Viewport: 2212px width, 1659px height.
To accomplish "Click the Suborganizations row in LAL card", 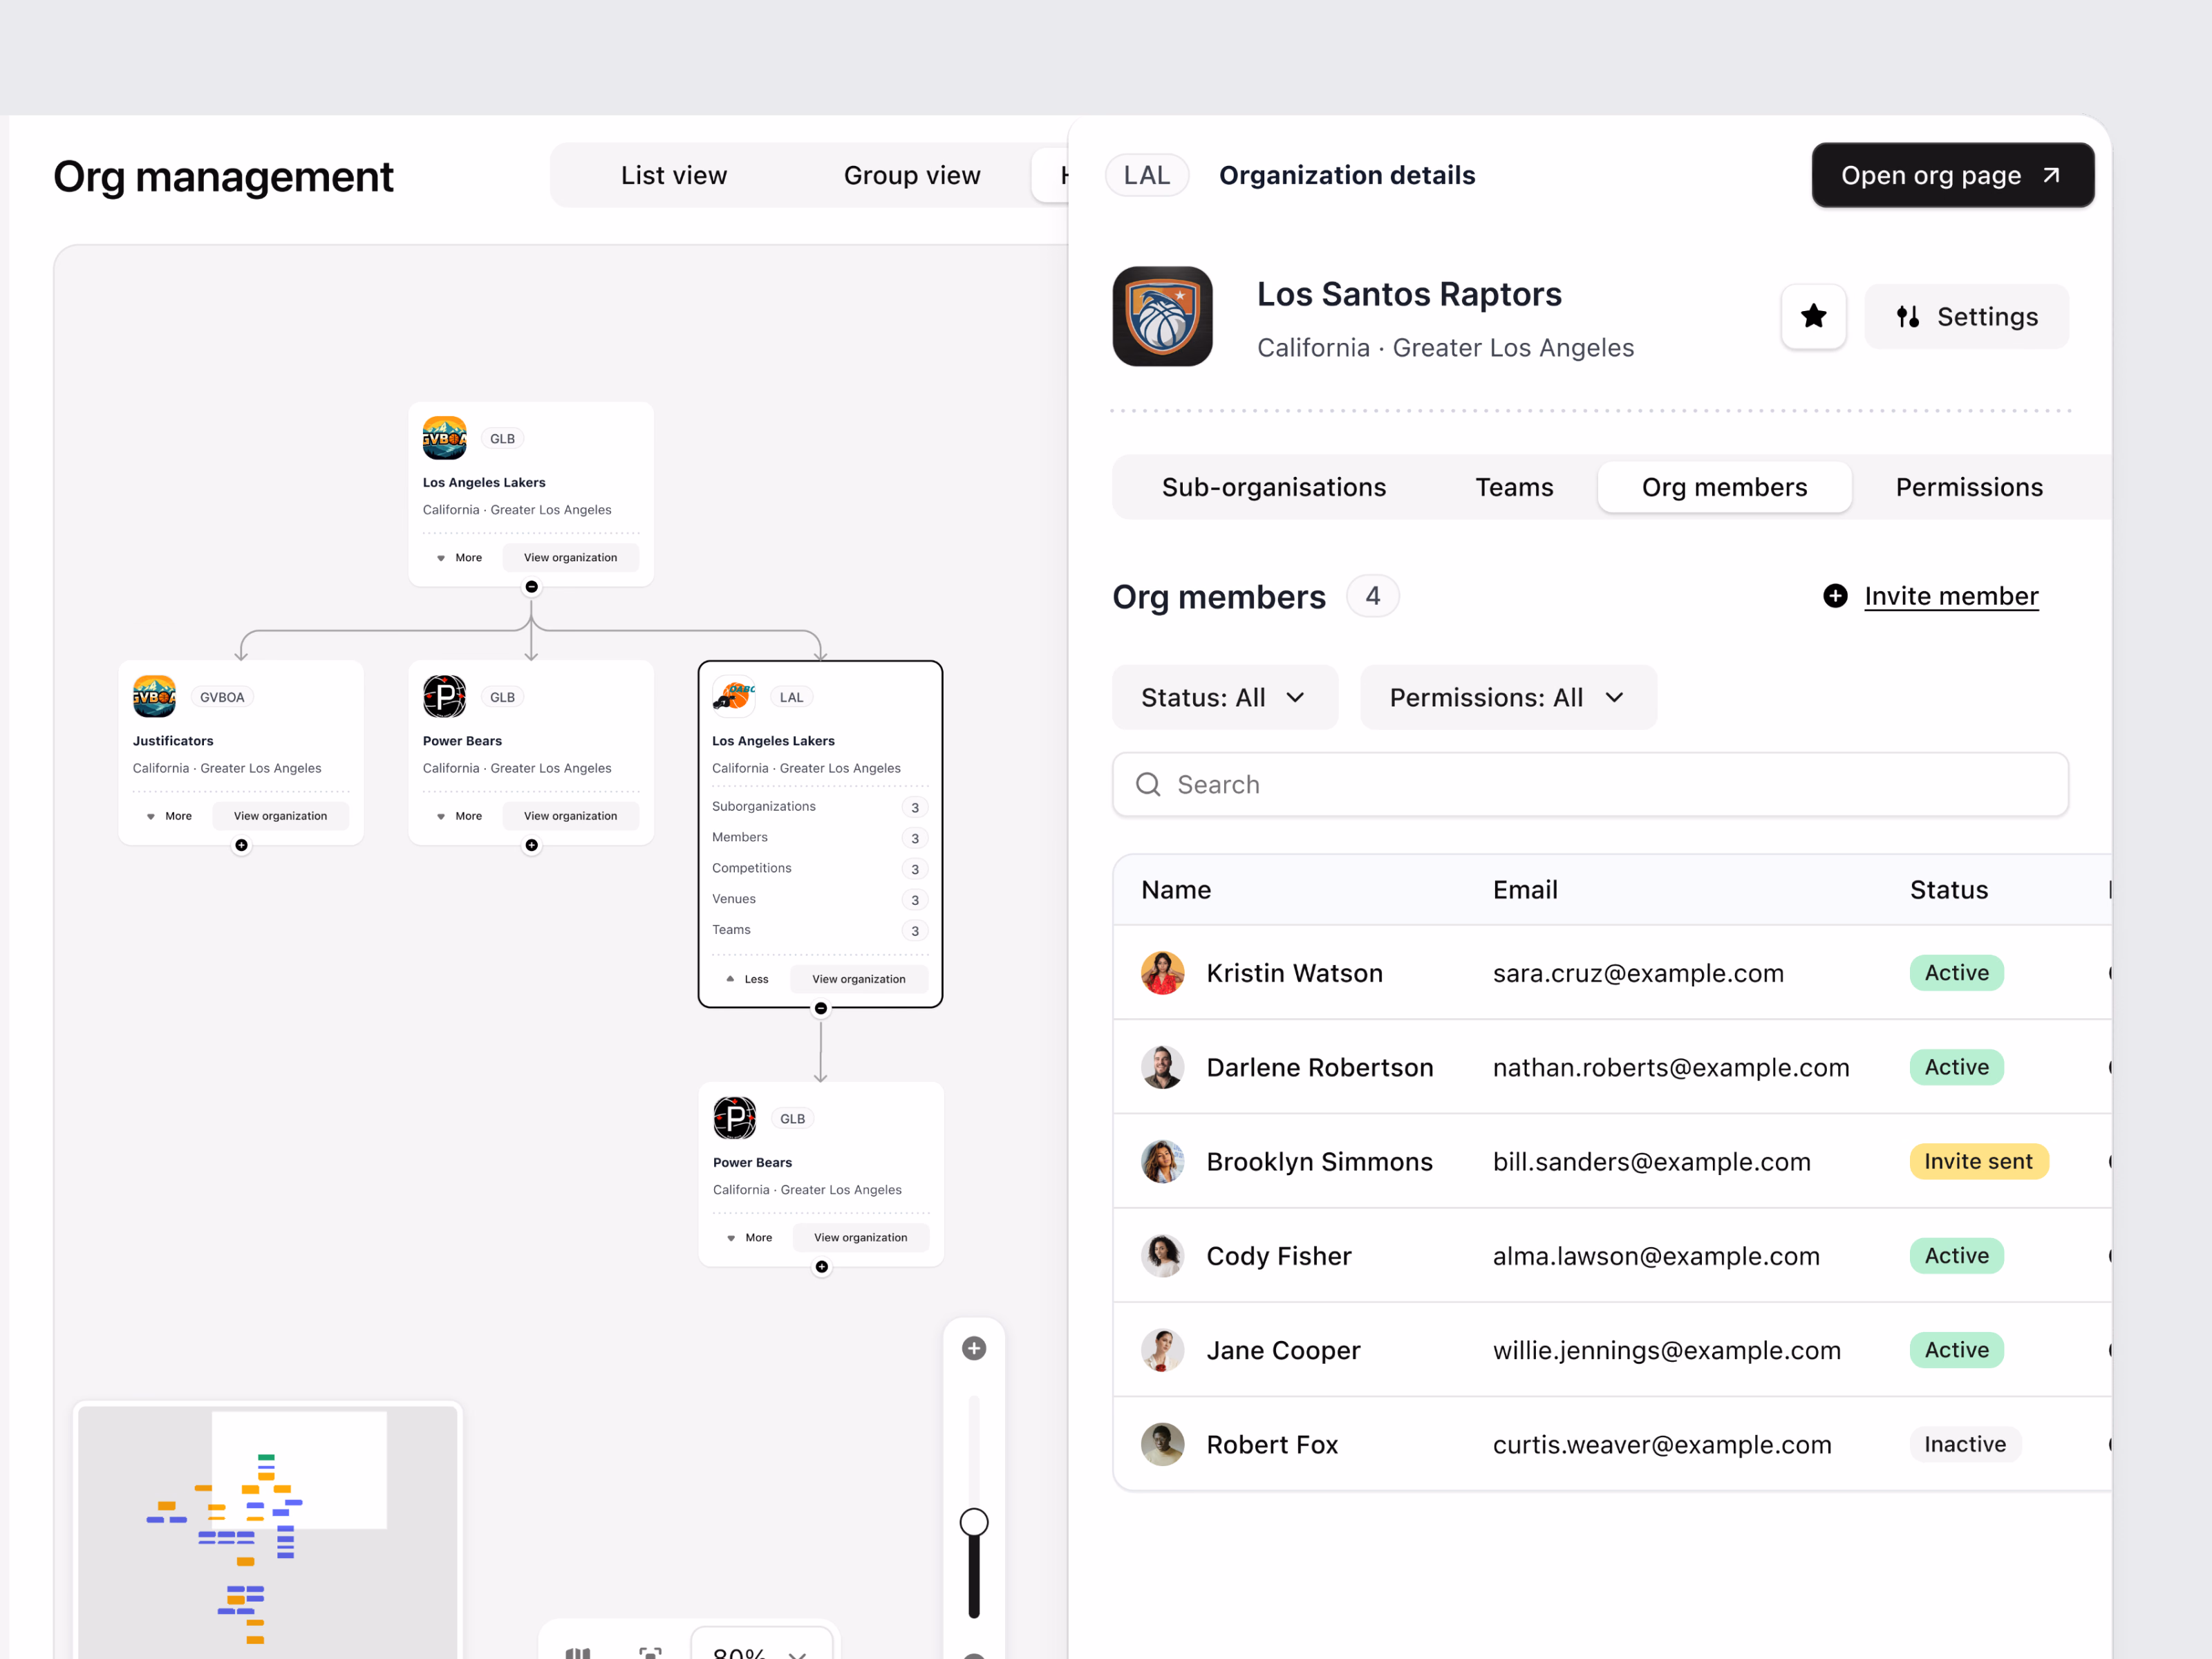I will (820, 807).
